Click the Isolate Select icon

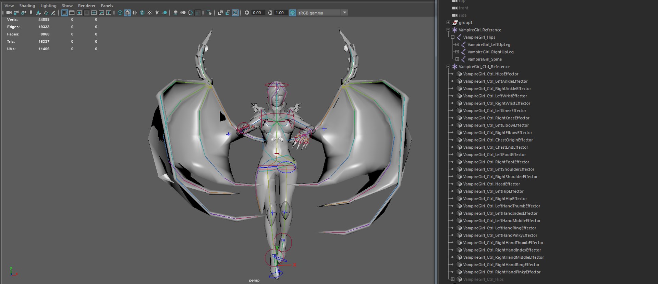point(209,13)
